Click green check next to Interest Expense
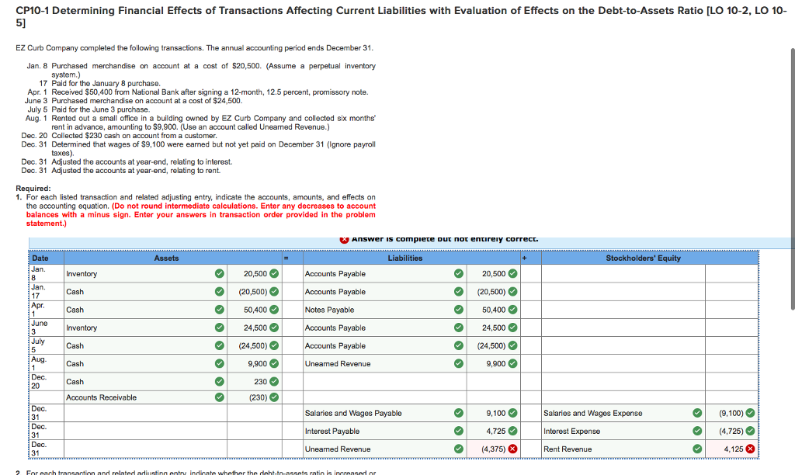The width and height of the screenshot is (795, 475). click(696, 431)
